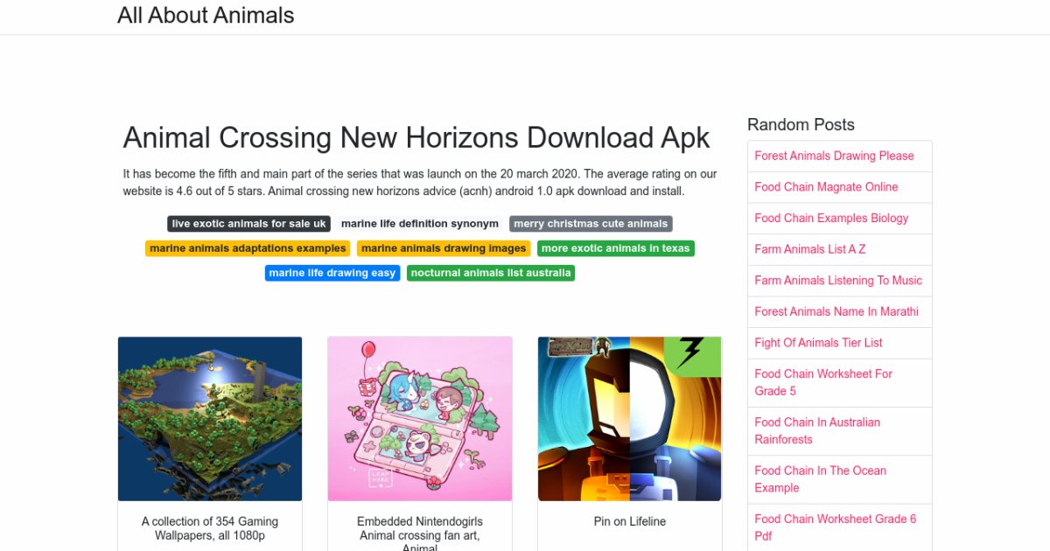Open the Pin on Lifeline thumbnail
1050x551 pixels.
tap(630, 419)
